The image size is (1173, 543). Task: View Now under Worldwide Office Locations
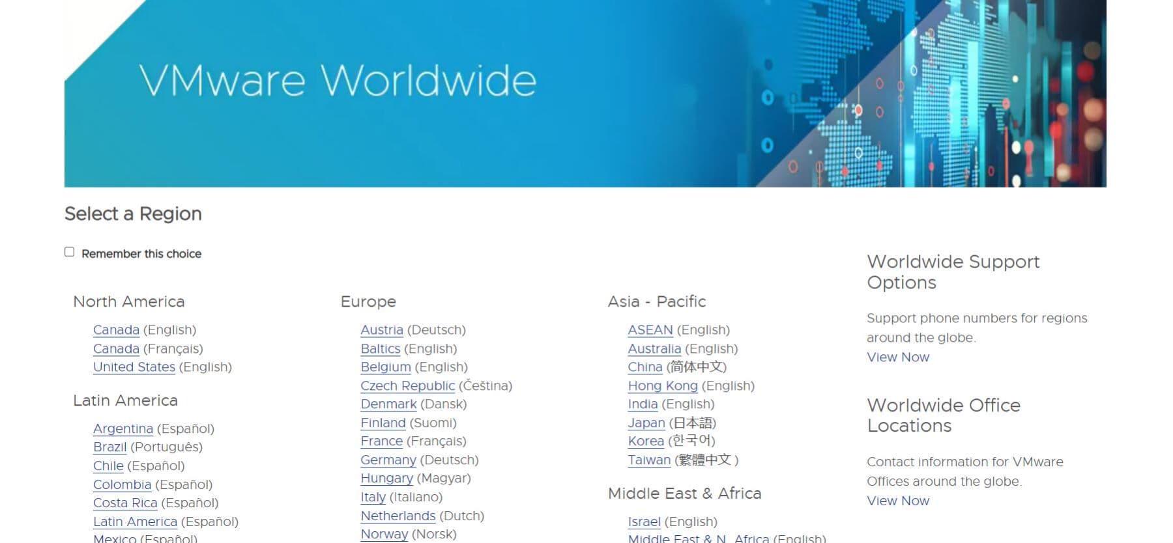pyautogui.click(x=897, y=501)
